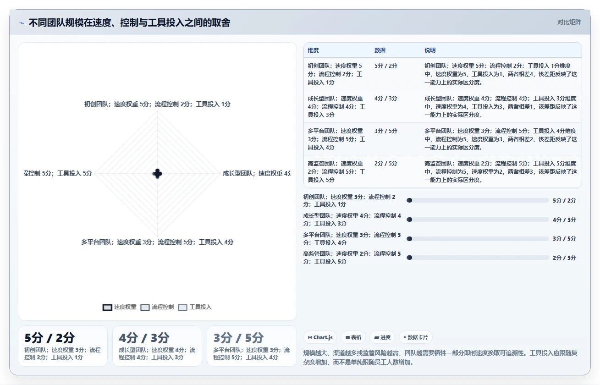Screen dimensions: 600x385
Task: Click the 成长型团队 axis label on the radar
Action: (257, 173)
